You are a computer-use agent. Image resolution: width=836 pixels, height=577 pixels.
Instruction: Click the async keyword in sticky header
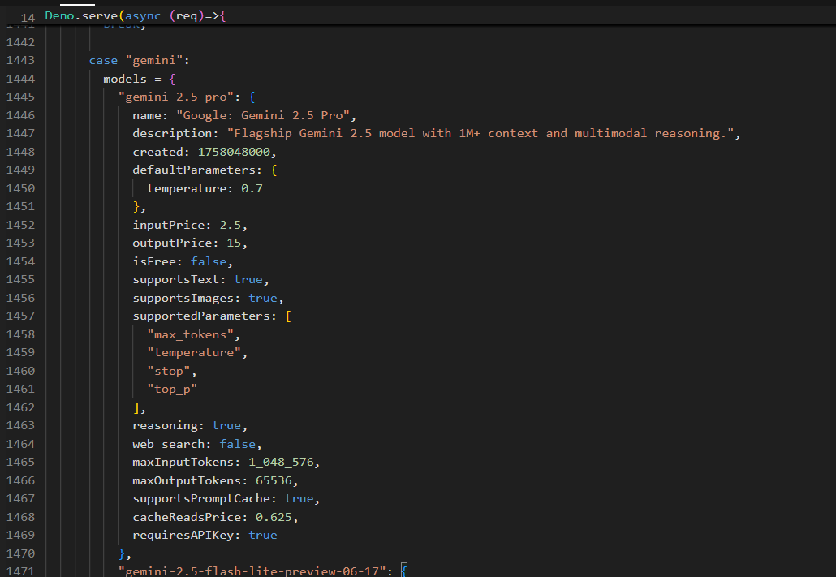(142, 16)
